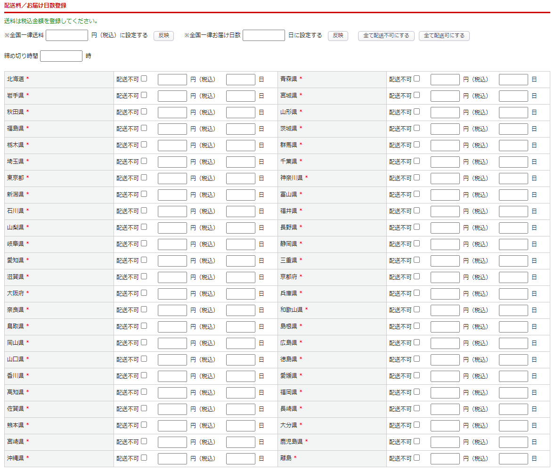Focus the shipping fee field for 鹿児島県
Image resolution: width=555 pixels, height=471 pixels.
click(445, 442)
